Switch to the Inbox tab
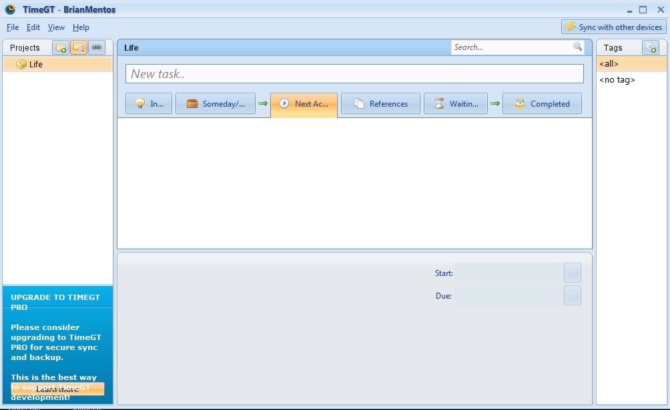The image size is (670, 410). coord(149,103)
